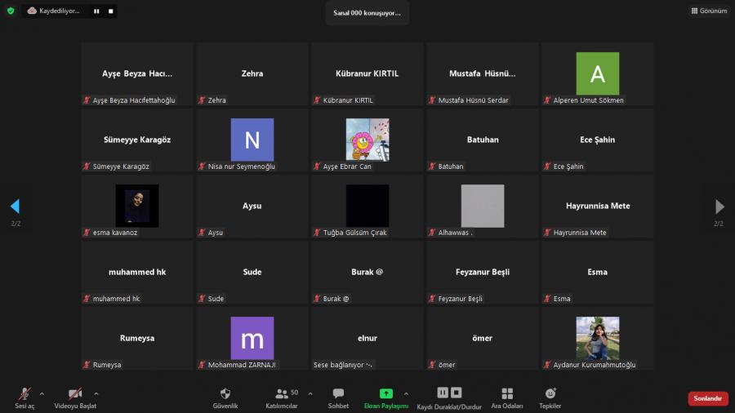Select Aydanur Kurumahmutoğlu's video tile
735x413 pixels.
[597, 338]
